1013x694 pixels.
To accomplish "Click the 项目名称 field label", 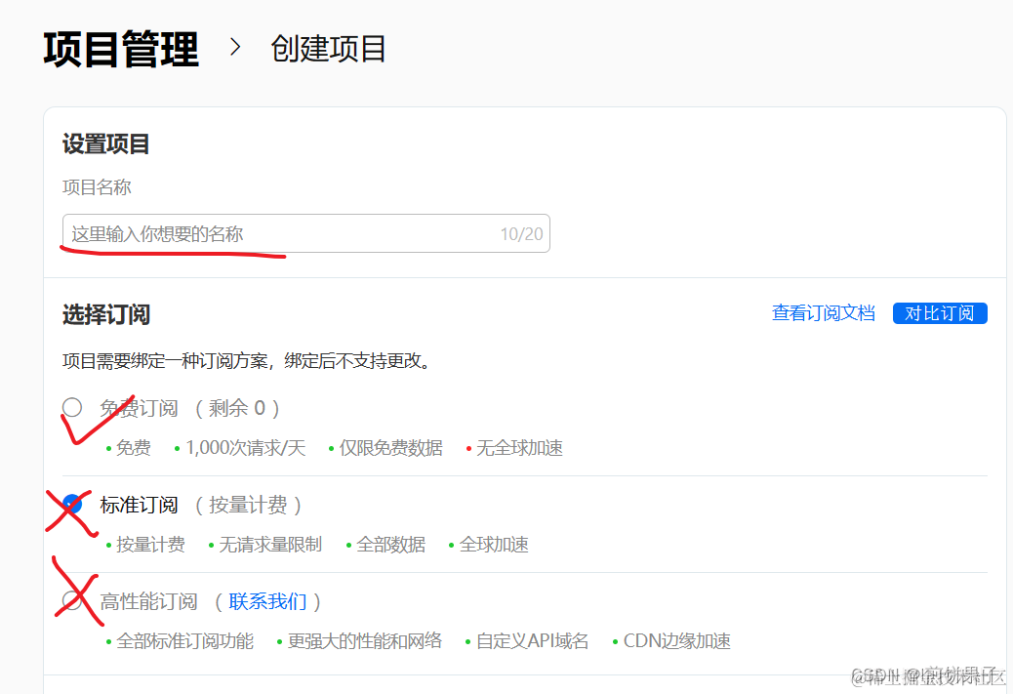I will (x=97, y=187).
